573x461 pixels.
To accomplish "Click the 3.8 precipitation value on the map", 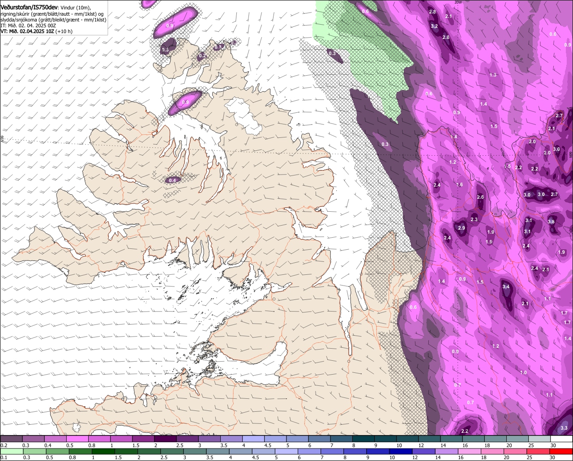I will coord(551,222).
